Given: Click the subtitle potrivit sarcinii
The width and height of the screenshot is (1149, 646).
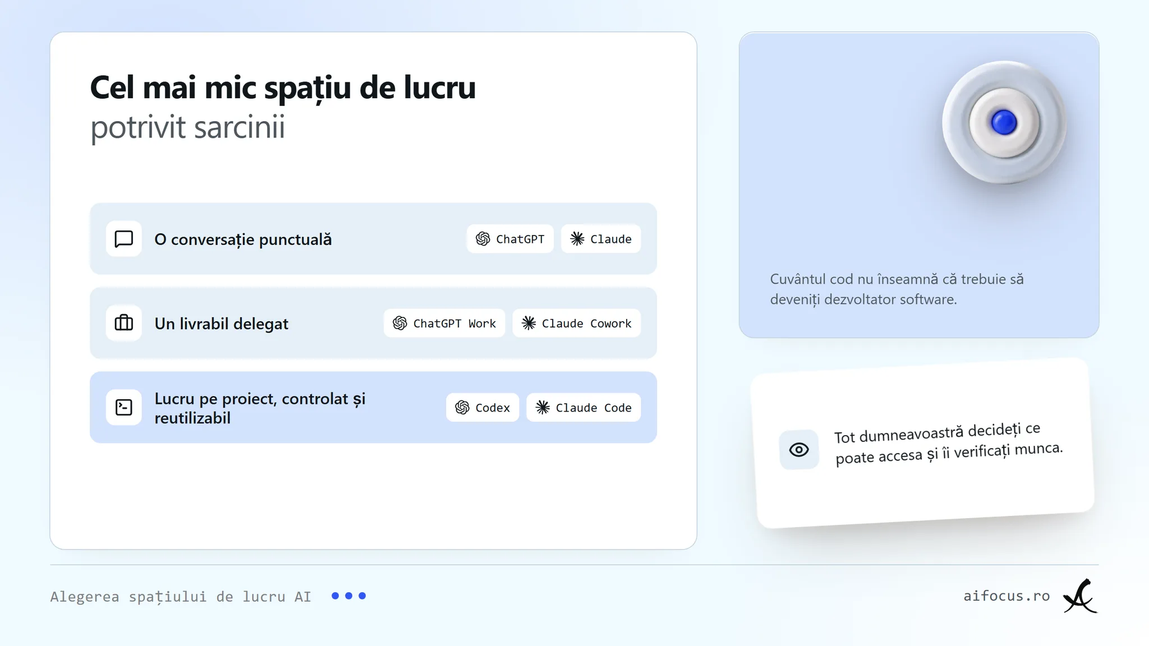Looking at the screenshot, I should pos(188,127).
